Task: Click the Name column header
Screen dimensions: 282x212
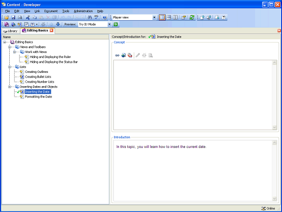Action: (x=55, y=37)
